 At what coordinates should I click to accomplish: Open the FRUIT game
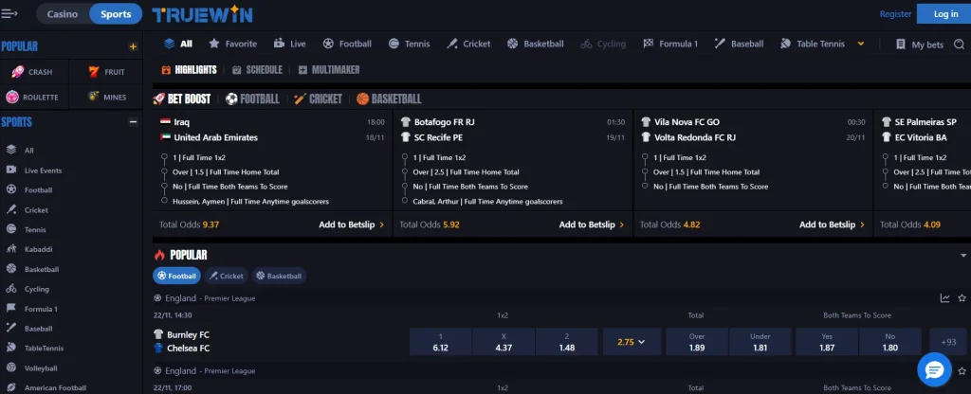106,72
